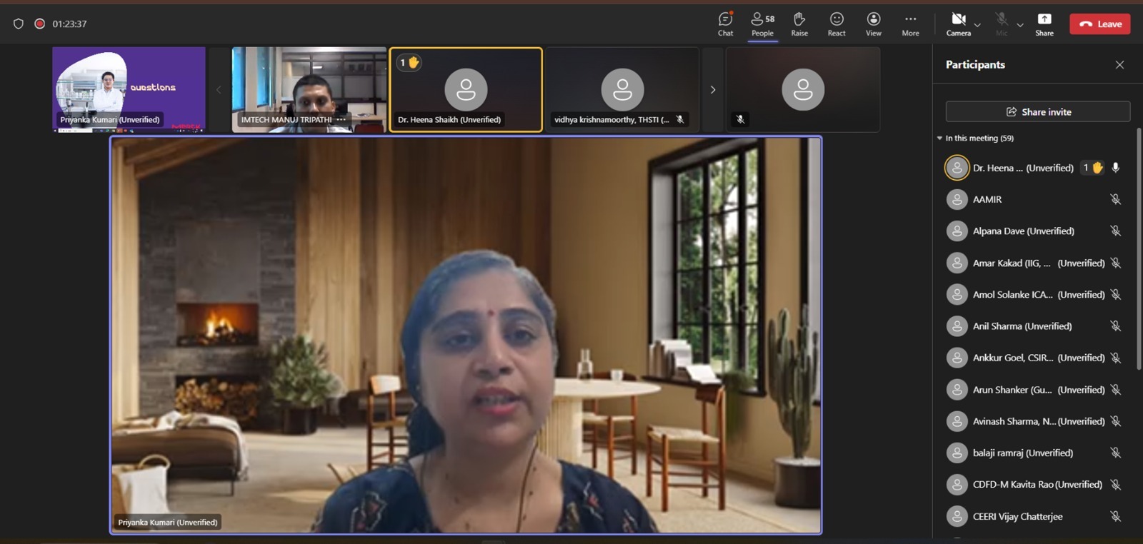The image size is (1143, 544).
Task: Click the participants list scrollbar
Action: pos(1138,250)
